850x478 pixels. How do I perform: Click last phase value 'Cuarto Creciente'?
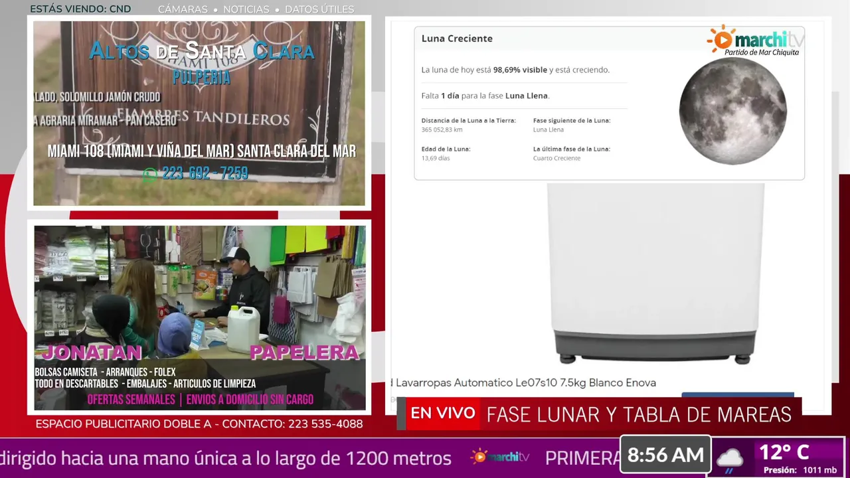(556, 158)
